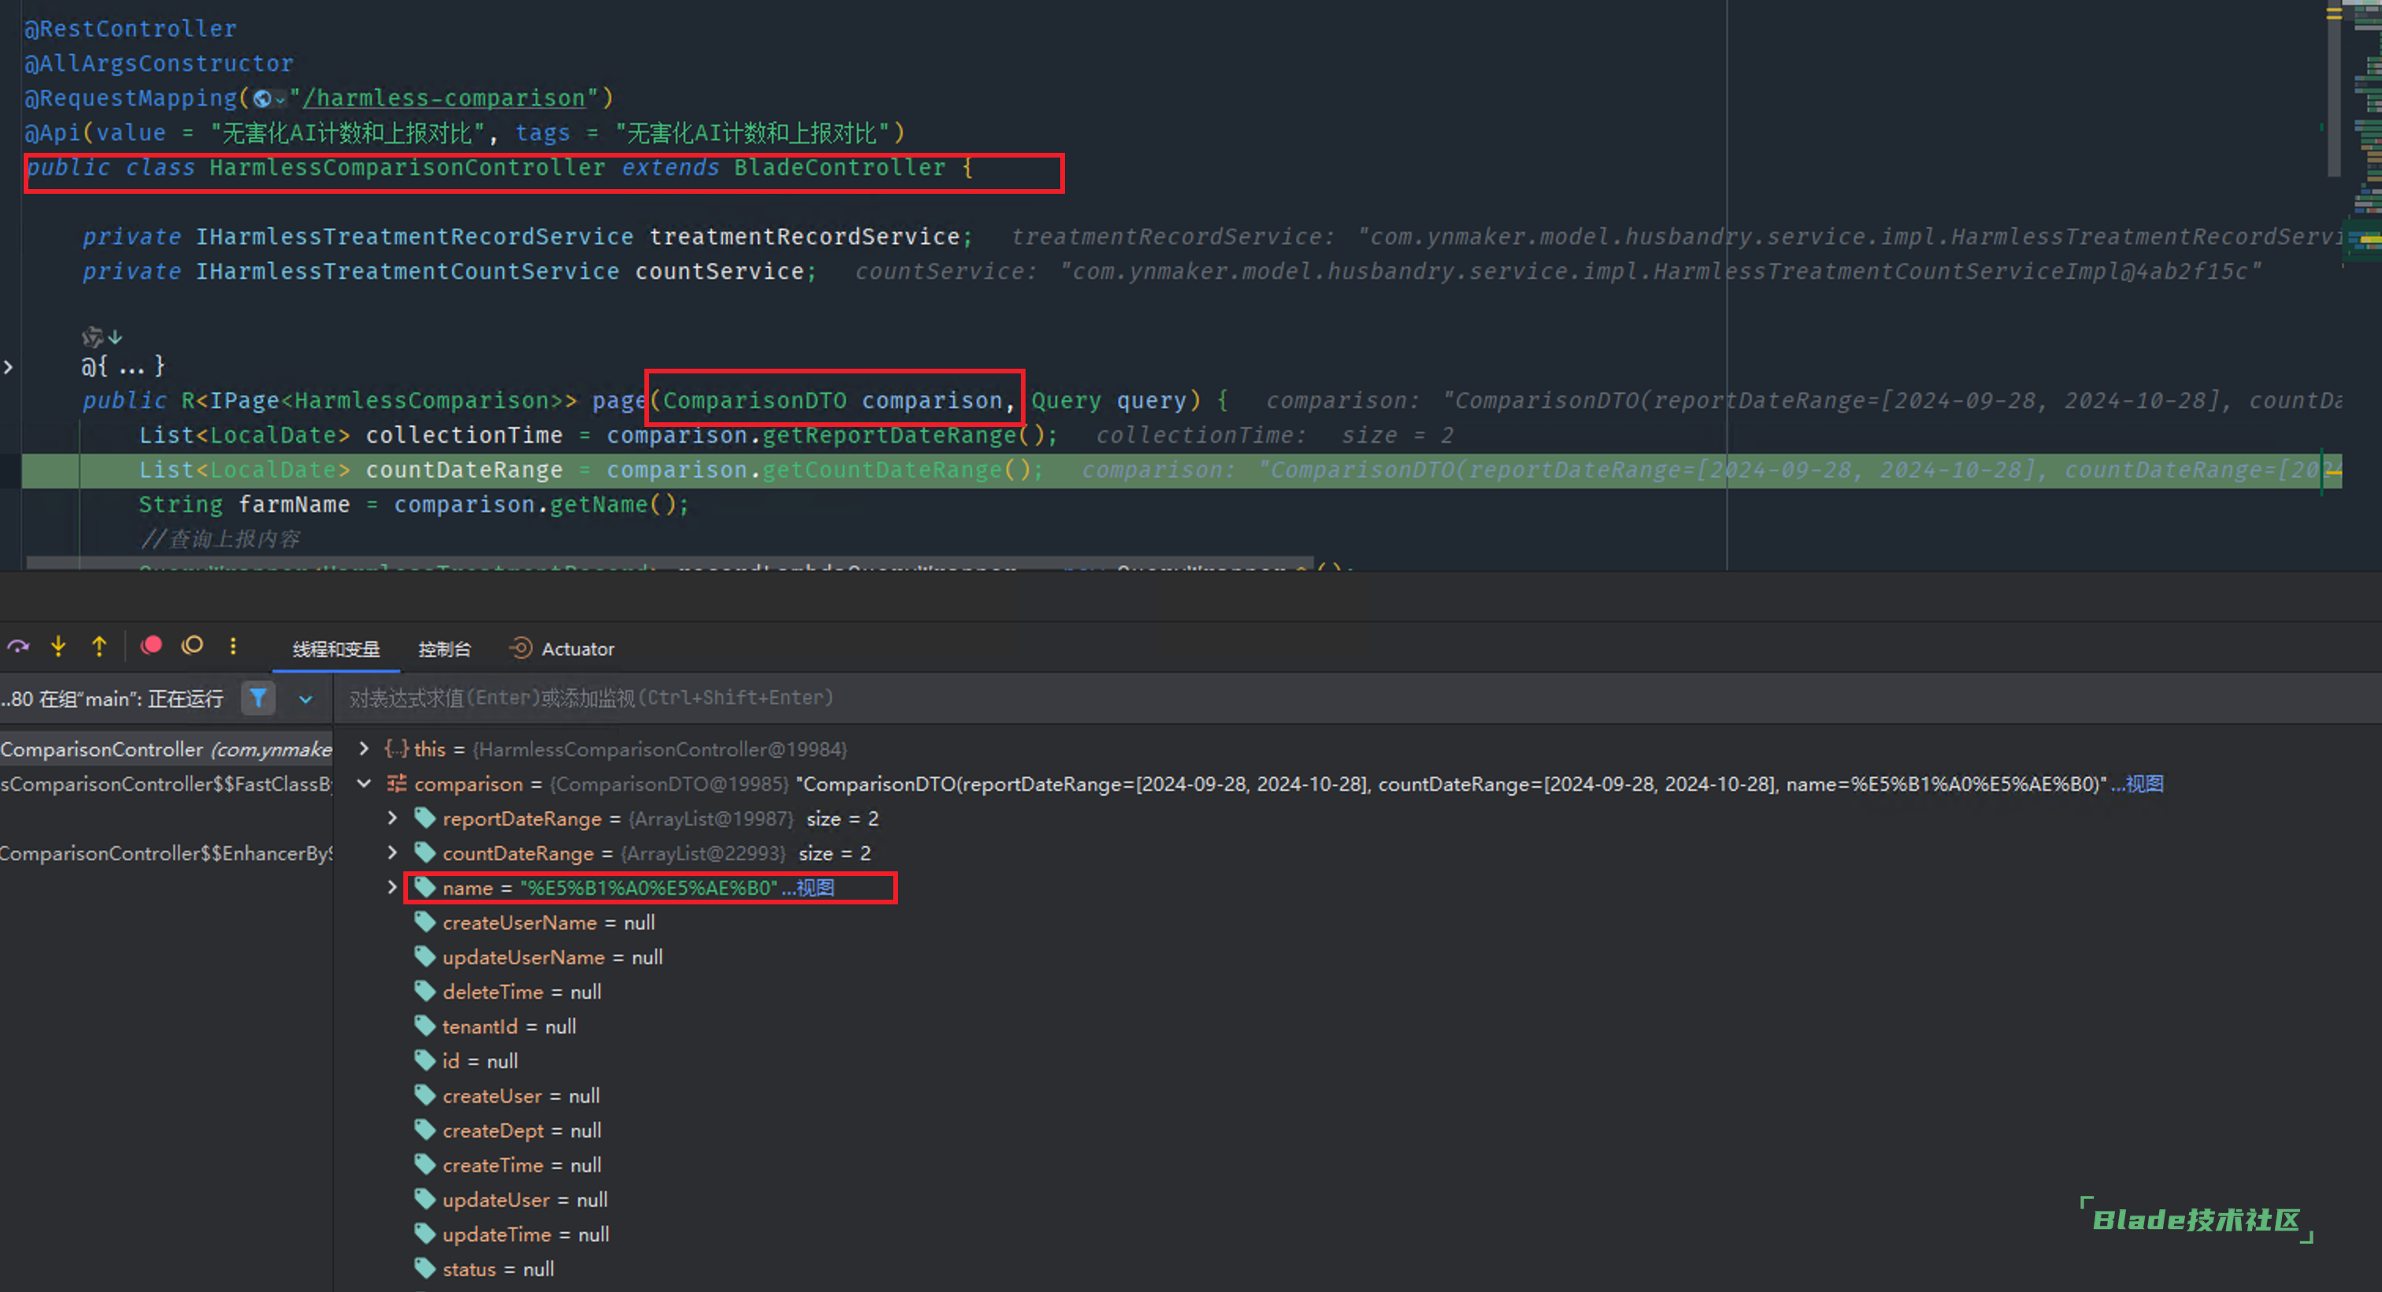Click the tag icon beside reportDateRange field
The height and width of the screenshot is (1292, 2382).
[x=425, y=818]
